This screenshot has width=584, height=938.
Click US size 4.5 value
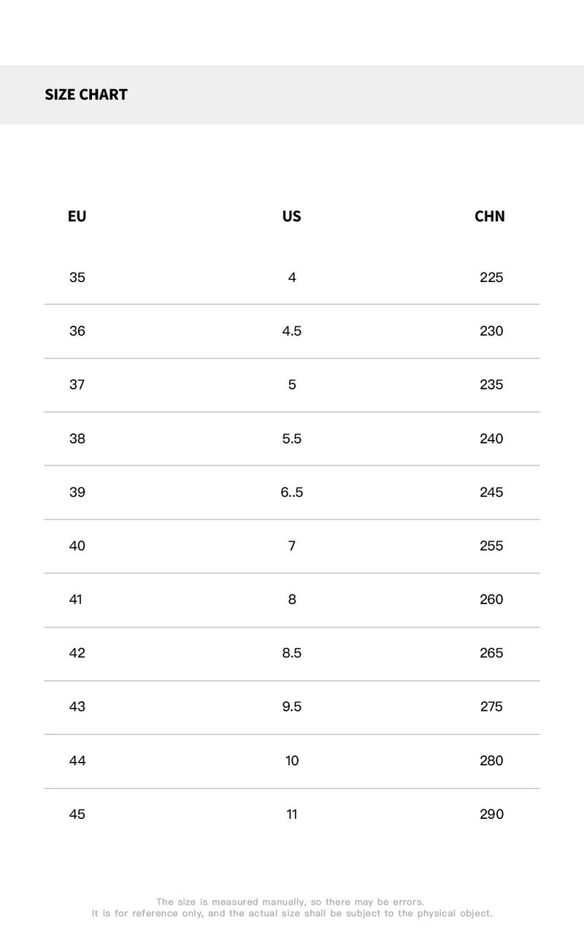tap(292, 331)
